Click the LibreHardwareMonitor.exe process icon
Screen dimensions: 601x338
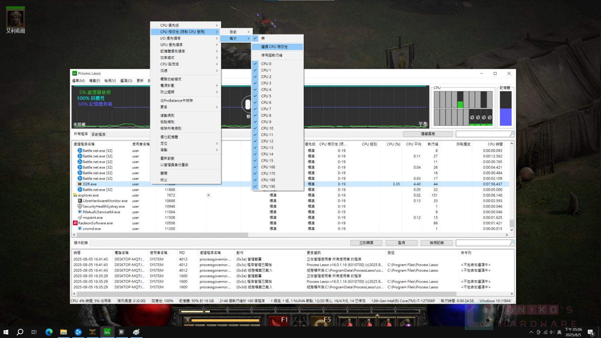click(80, 201)
